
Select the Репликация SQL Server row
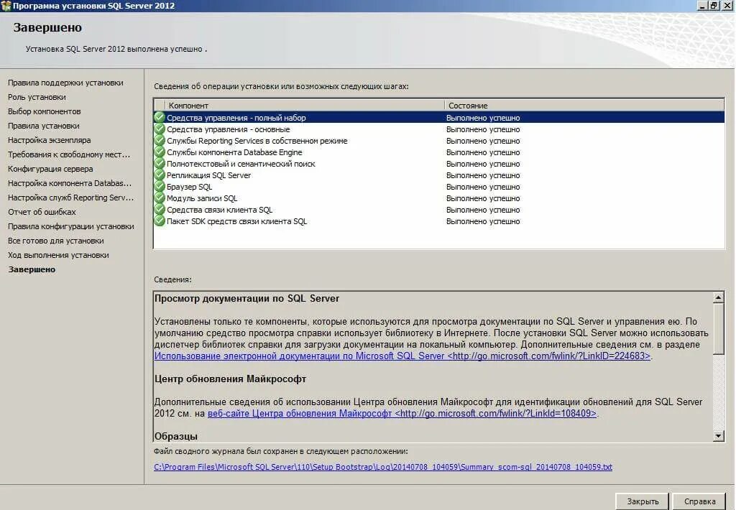click(439, 175)
